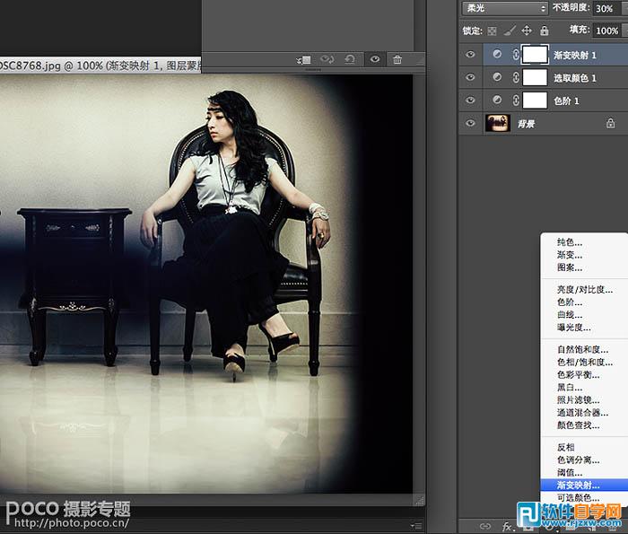Hide the 选取颜色 1 layer with eye icon

(x=470, y=77)
